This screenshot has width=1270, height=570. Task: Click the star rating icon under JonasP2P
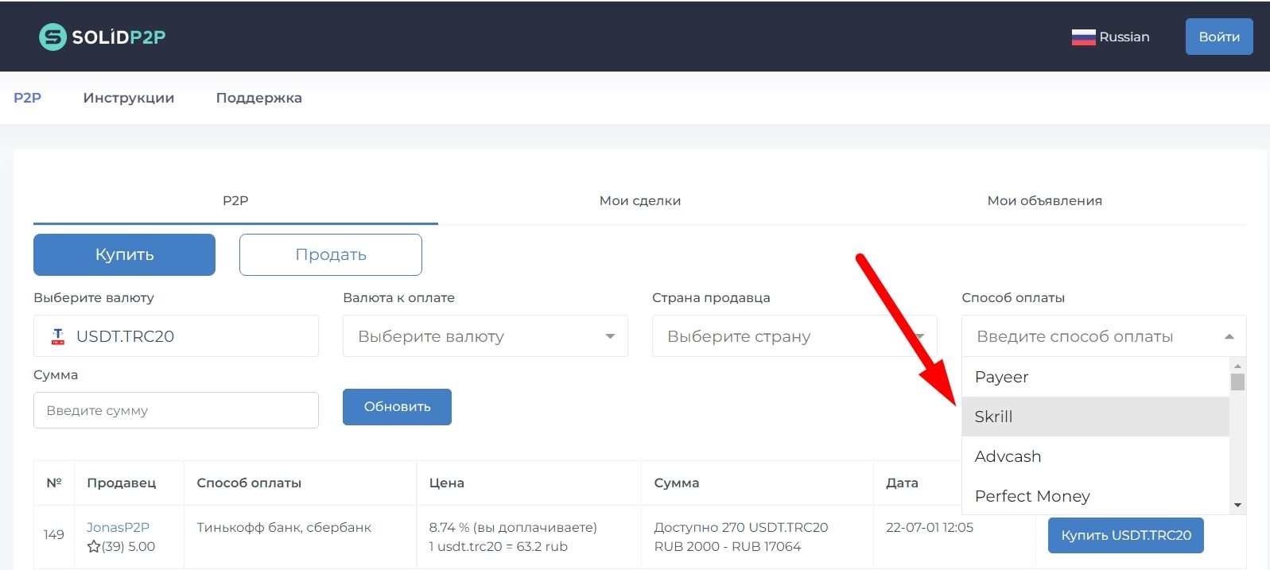click(94, 546)
